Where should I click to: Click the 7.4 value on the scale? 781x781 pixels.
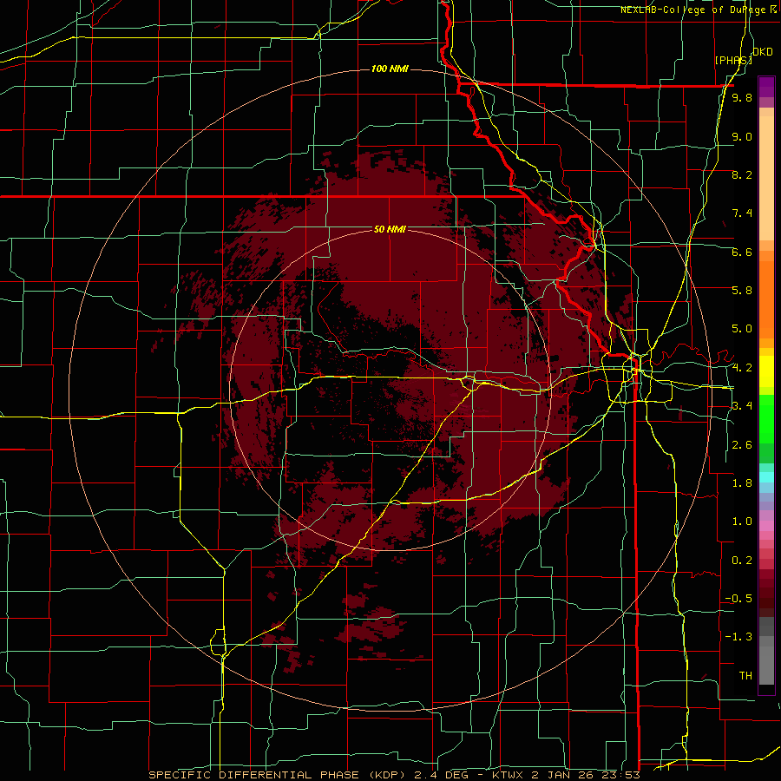click(742, 213)
